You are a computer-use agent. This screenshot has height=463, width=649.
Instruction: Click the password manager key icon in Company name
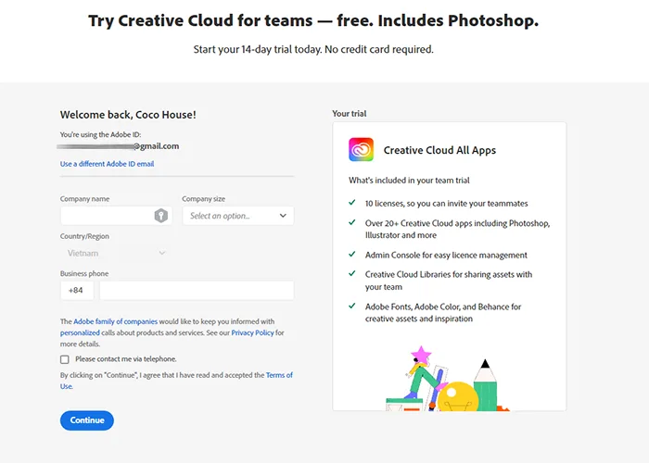pyautogui.click(x=161, y=216)
